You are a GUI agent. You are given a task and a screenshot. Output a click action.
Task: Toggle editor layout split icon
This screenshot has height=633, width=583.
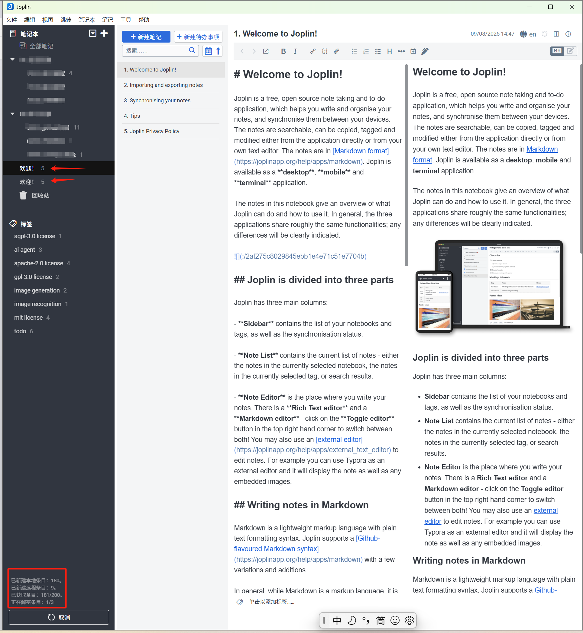point(556,34)
